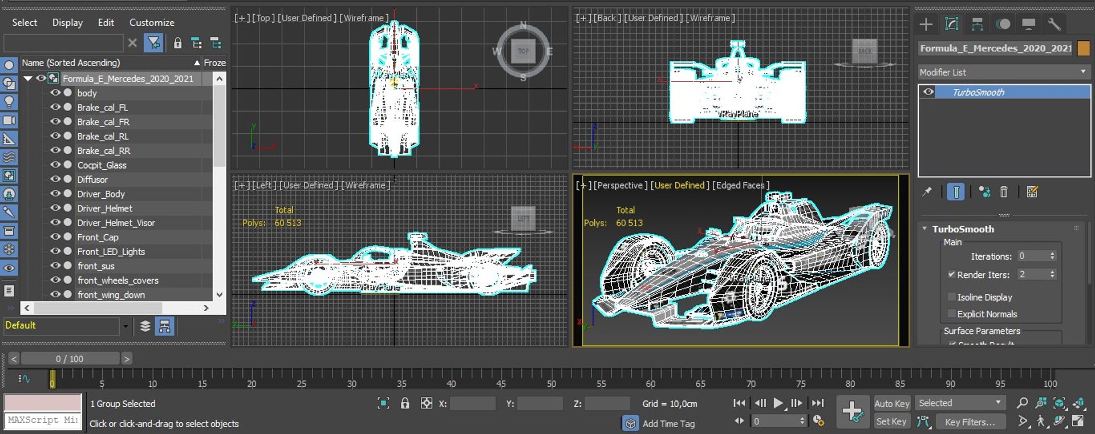Toggle Show End Result button
The image size is (1095, 434).
pyautogui.click(x=956, y=192)
